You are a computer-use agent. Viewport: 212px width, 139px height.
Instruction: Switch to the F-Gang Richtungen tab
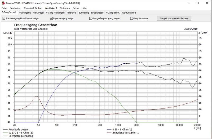[x=55, y=12]
